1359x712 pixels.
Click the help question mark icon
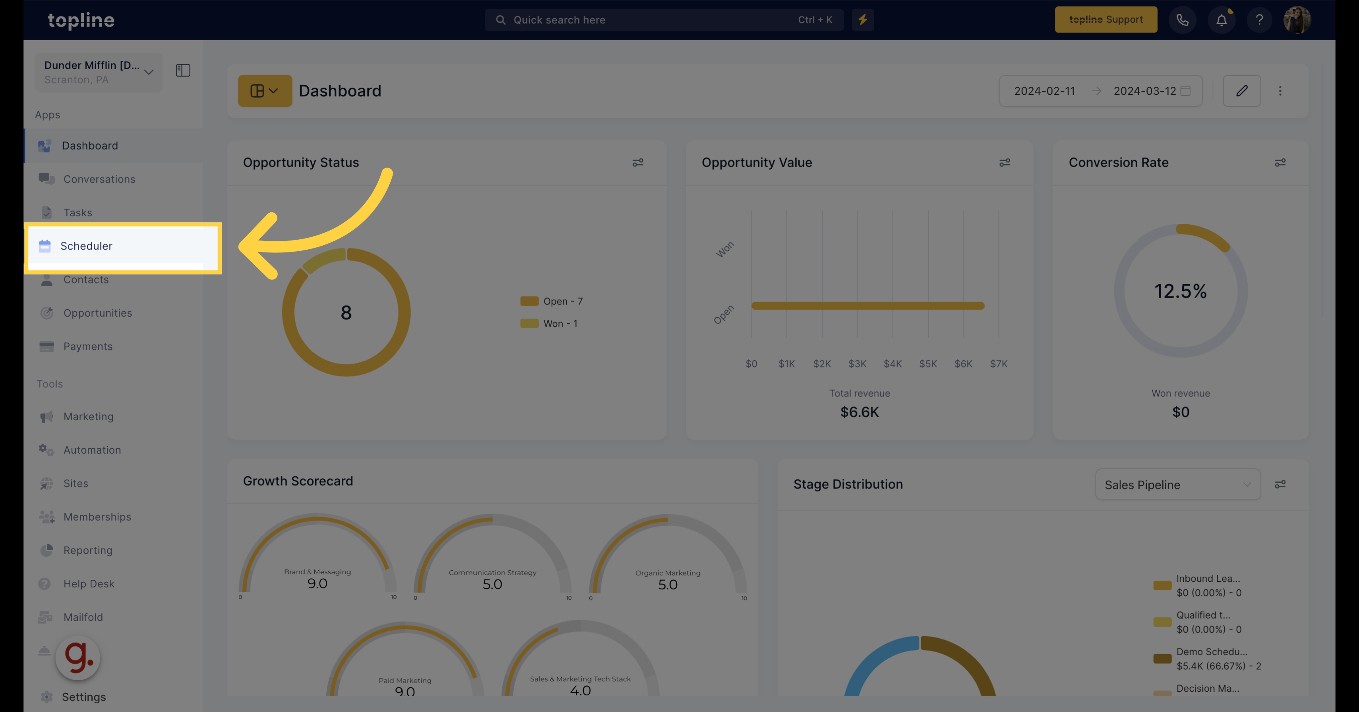1259,20
